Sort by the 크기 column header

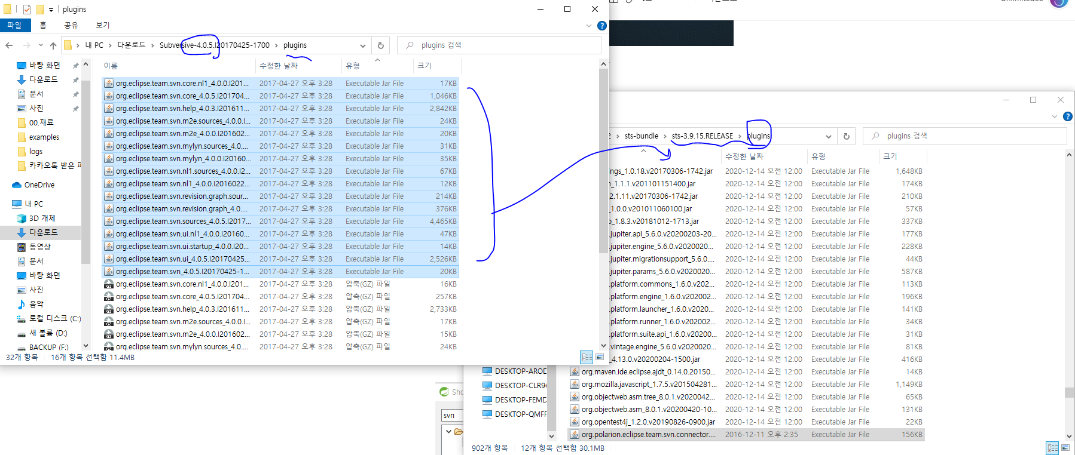coord(424,66)
